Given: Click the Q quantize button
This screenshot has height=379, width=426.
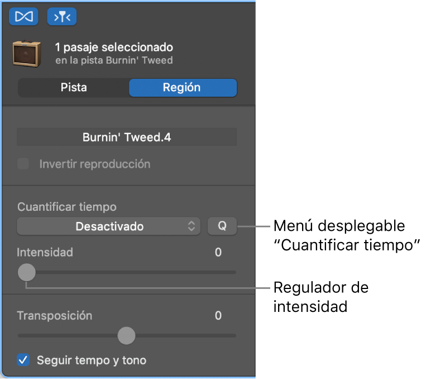Looking at the screenshot, I should pos(222,226).
